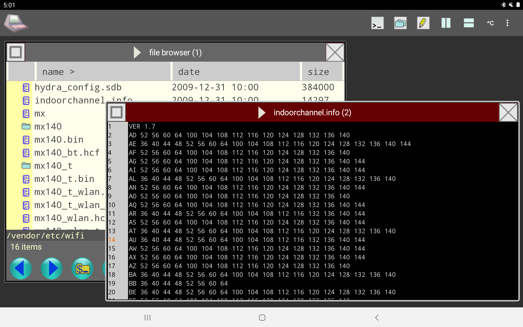This screenshot has height=327, width=523.
Task: Navigate back with the blue left arrow
Action: pos(21,268)
